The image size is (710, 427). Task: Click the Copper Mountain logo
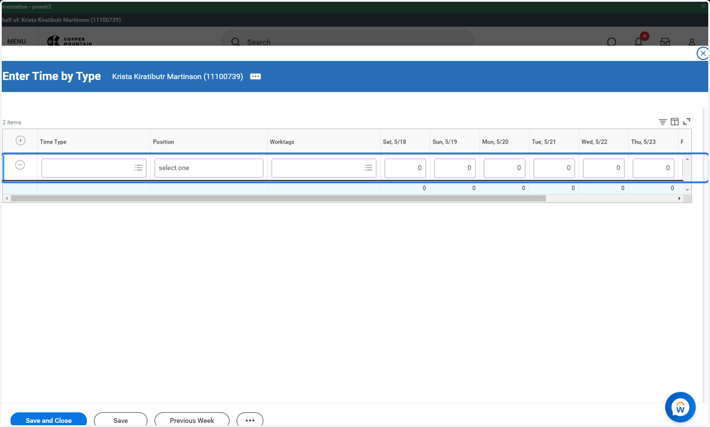click(70, 41)
